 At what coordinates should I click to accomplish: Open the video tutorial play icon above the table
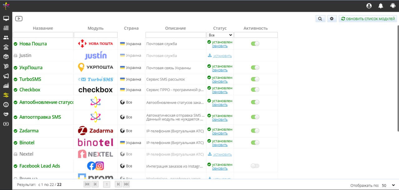19,18
